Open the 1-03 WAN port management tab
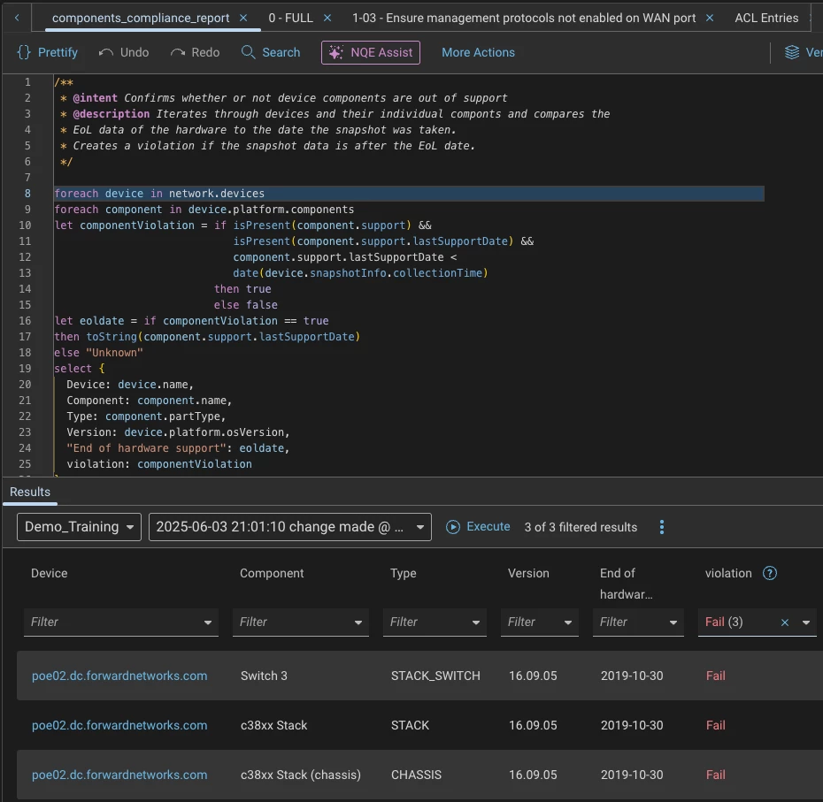The image size is (823, 802). (x=523, y=18)
